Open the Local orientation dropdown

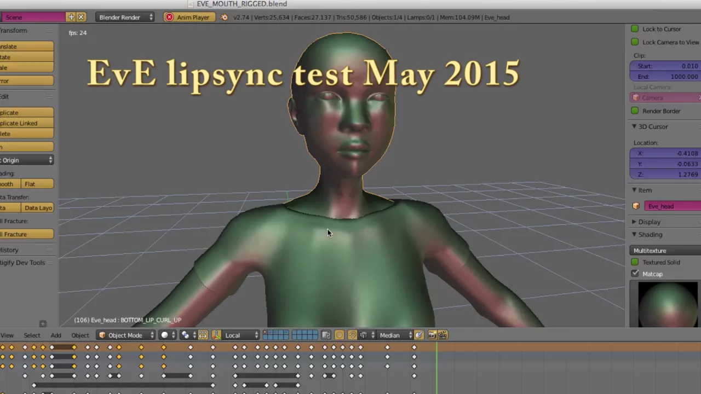240,335
